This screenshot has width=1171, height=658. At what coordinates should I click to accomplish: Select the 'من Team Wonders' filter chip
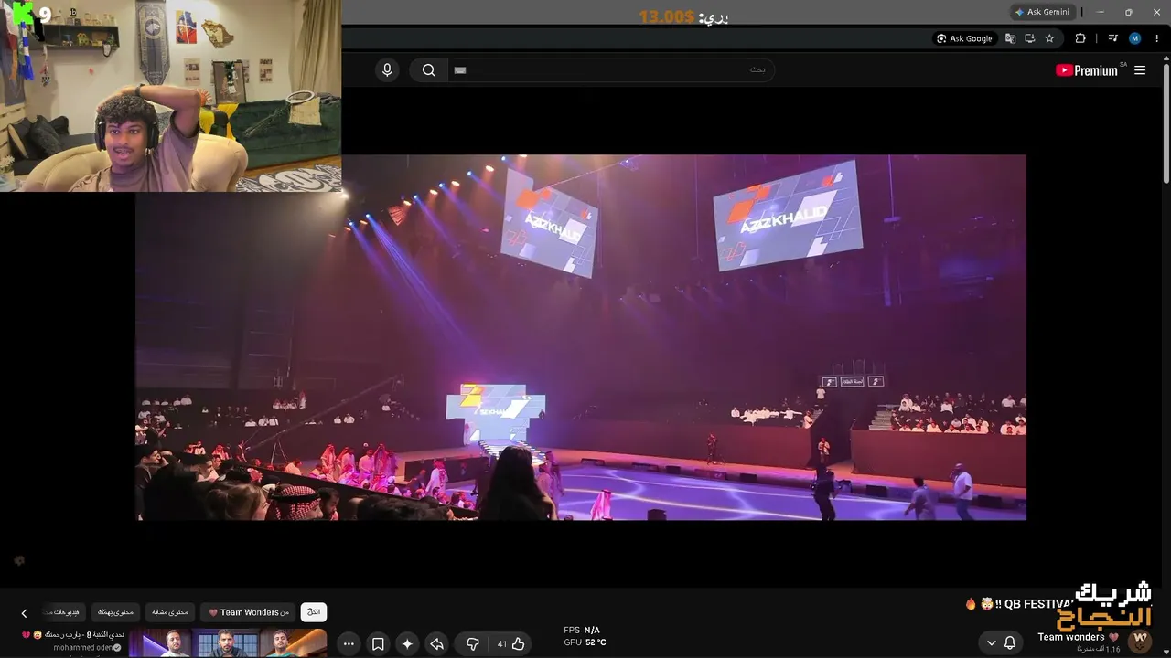click(x=249, y=612)
